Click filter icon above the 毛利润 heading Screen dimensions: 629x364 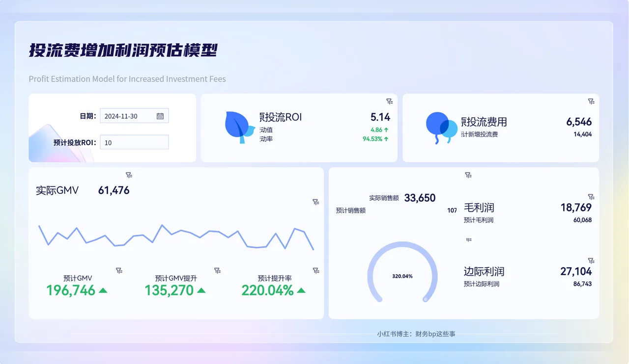[468, 175]
